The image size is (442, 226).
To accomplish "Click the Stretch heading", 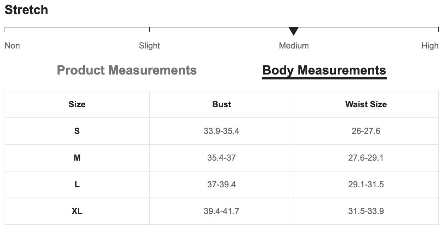I will [26, 10].
